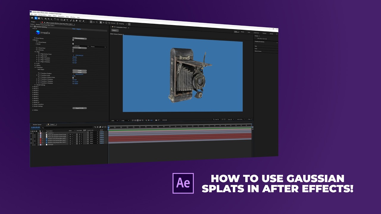The width and height of the screenshot is (381, 214).
Task: Expand the 1 Crop group
Action: pyautogui.click(x=35, y=63)
